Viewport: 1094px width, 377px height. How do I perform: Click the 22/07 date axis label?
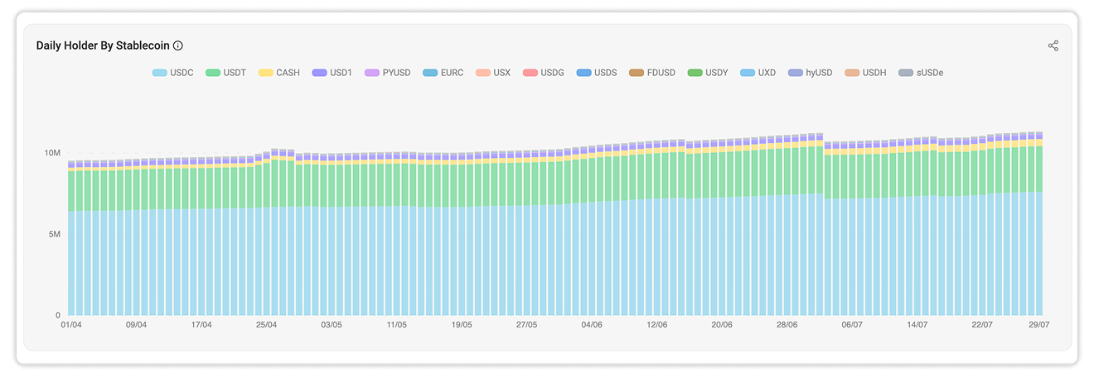(x=982, y=325)
